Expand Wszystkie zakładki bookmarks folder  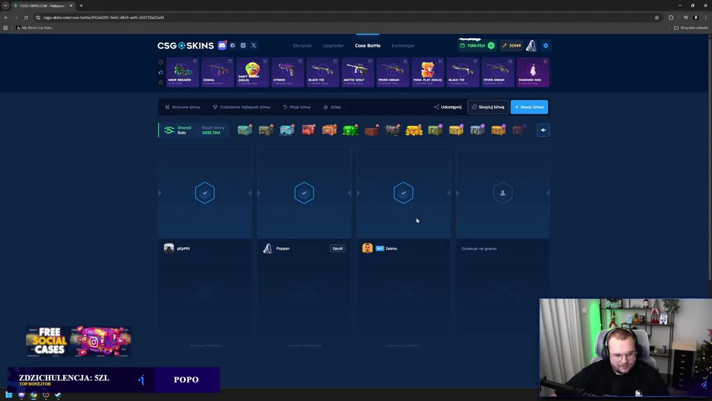click(x=691, y=28)
